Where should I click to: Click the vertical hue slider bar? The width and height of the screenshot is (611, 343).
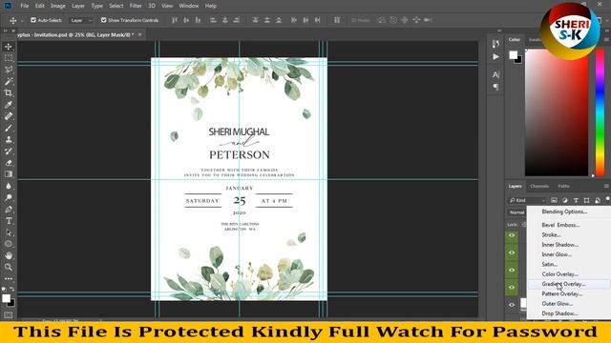point(600,112)
